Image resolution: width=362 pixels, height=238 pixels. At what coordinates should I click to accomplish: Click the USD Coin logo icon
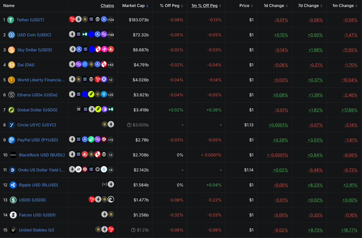(x=11, y=35)
